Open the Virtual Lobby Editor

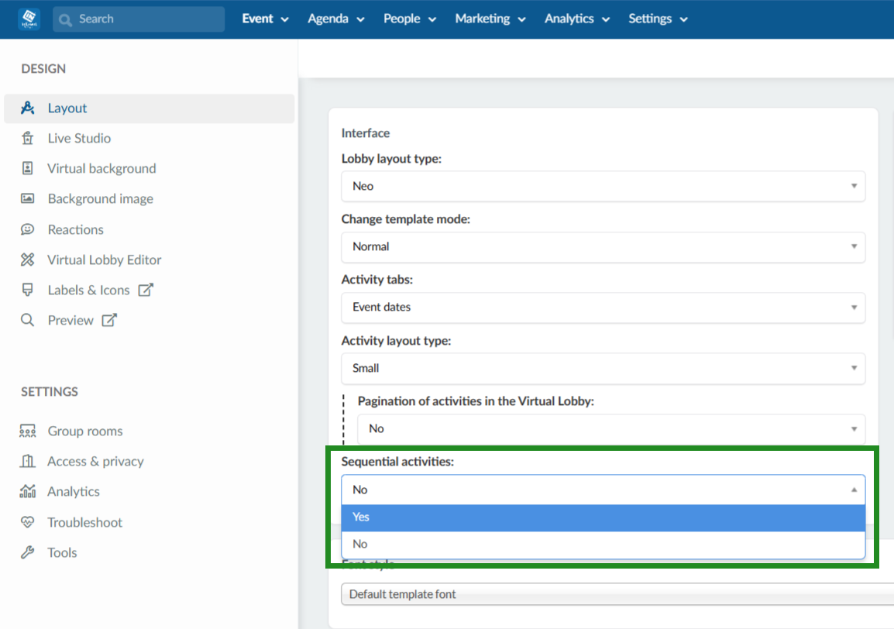click(29, 260)
